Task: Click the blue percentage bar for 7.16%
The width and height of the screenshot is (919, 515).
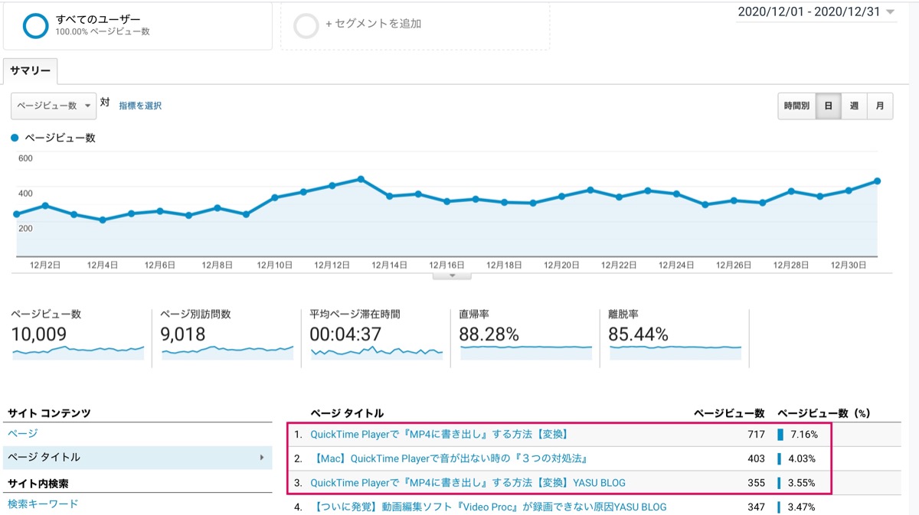Action: (780, 435)
